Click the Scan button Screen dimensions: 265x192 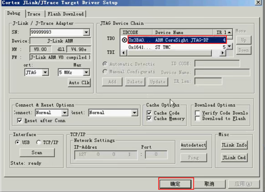click(x=37, y=152)
